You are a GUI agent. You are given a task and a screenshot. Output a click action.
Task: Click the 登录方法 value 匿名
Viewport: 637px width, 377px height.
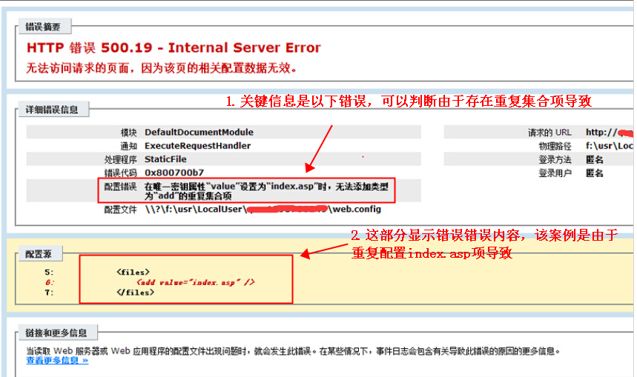coord(594,159)
